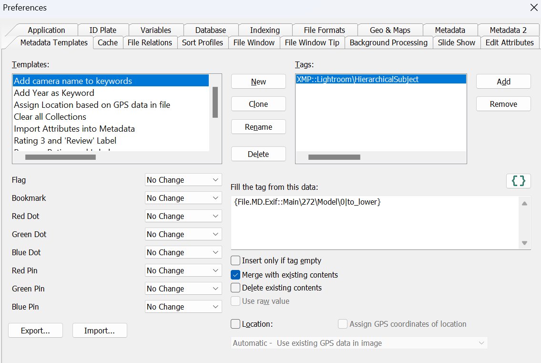Expand the Green Dot dropdown
The image size is (541, 363).
(x=183, y=234)
